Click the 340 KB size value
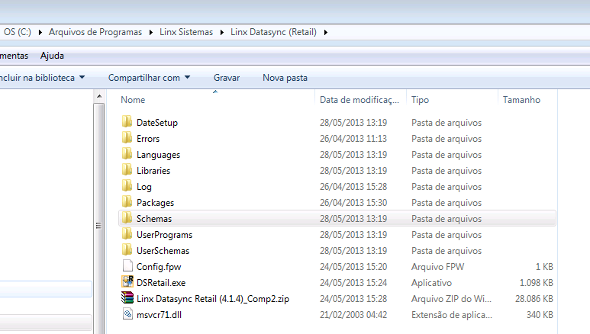Screen dimensions: 590x334 [x=540, y=315]
